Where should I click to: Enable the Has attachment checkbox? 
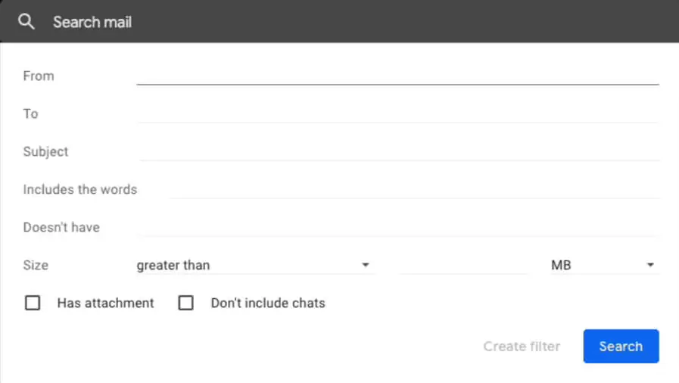[x=33, y=303]
